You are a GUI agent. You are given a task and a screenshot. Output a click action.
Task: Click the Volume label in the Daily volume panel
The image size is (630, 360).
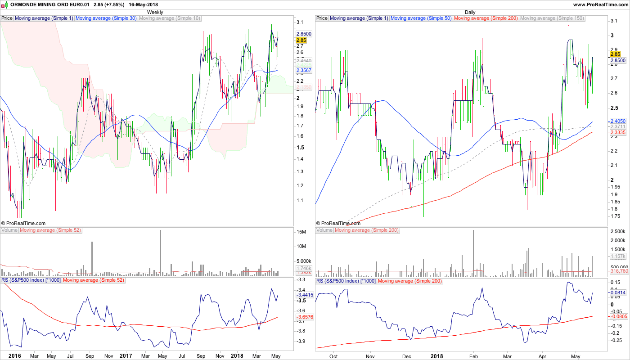click(324, 230)
